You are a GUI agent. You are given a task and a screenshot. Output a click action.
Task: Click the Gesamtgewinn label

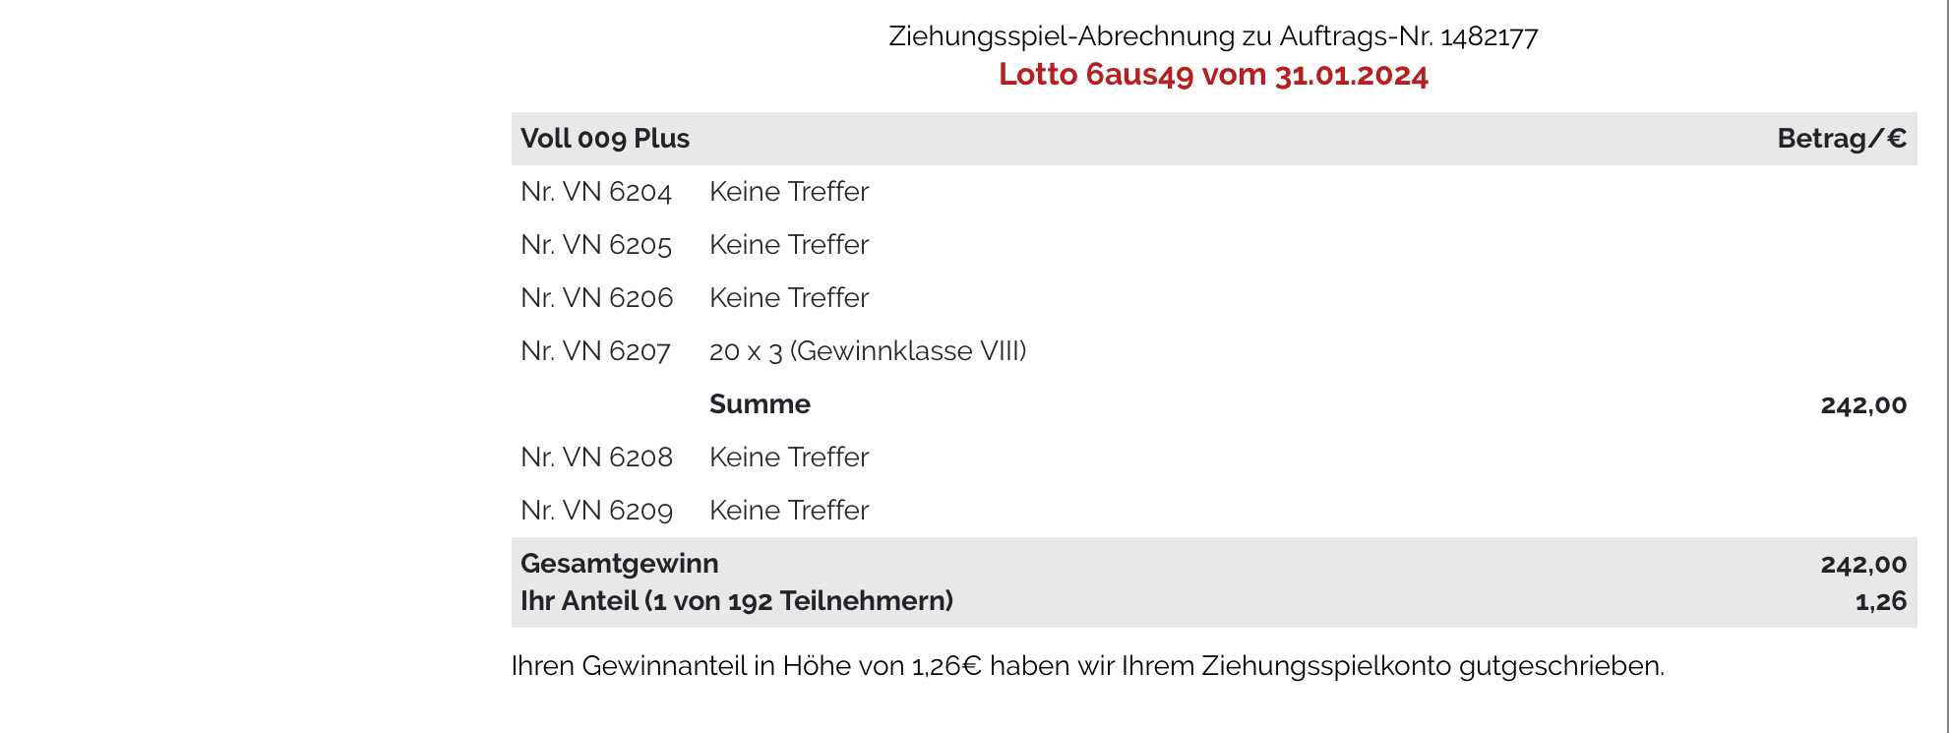[x=620, y=564]
